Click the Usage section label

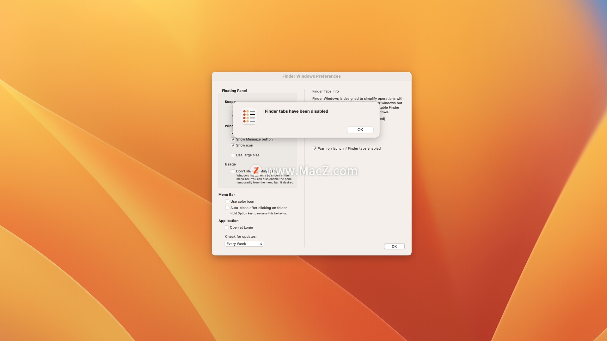click(230, 164)
